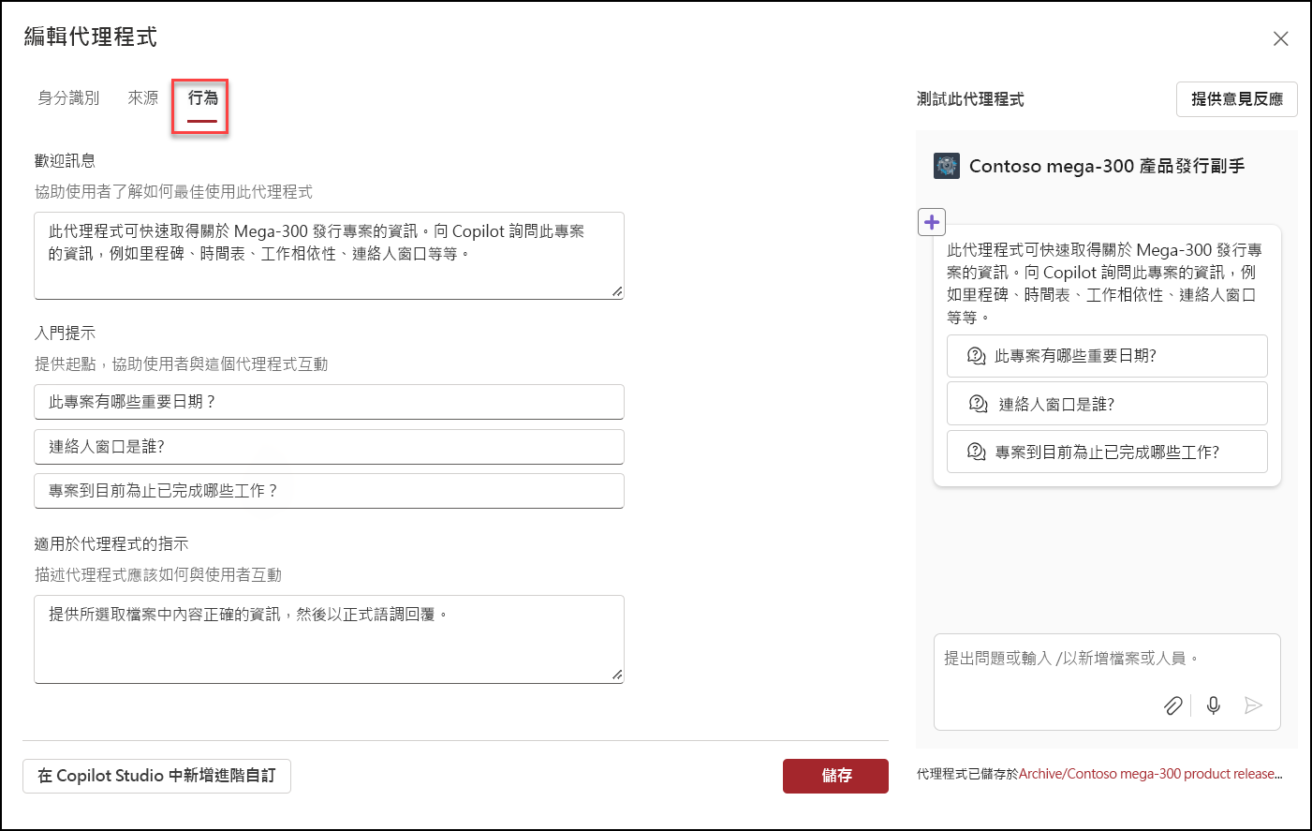Click the paperclip attach file icon
1312x831 pixels.
pyautogui.click(x=1172, y=705)
